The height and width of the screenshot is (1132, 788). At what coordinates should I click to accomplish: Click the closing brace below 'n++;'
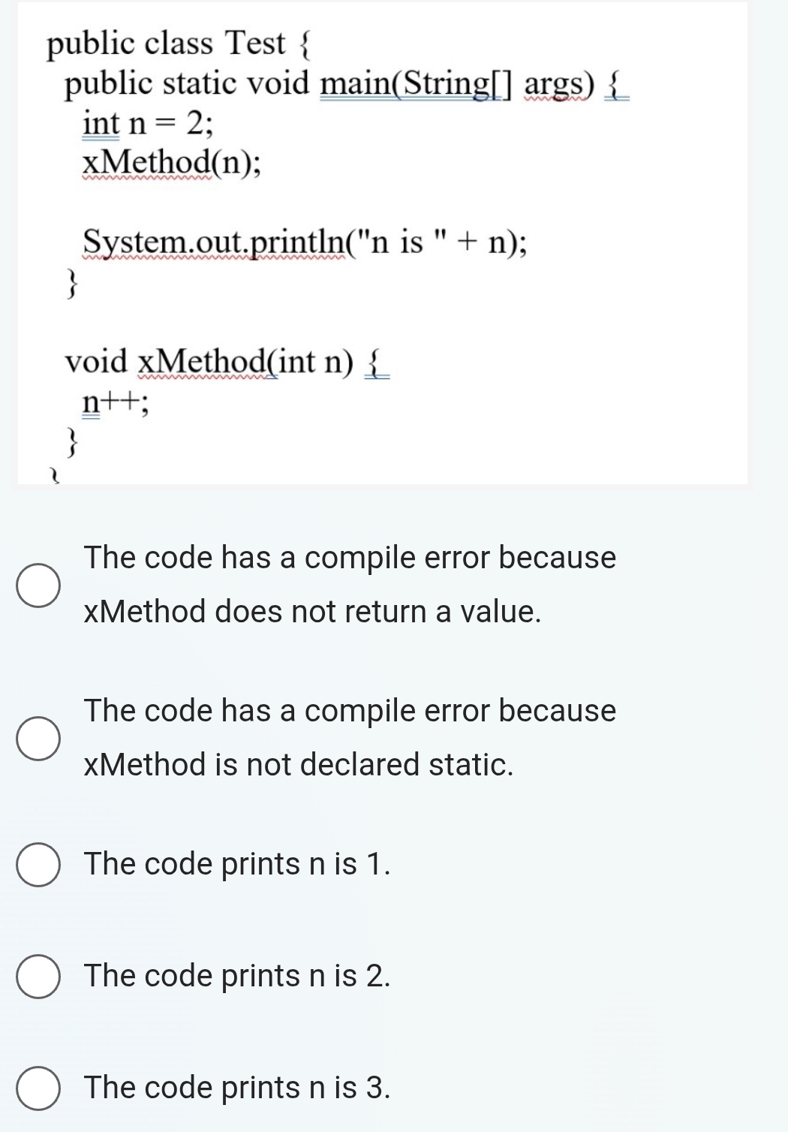(71, 442)
